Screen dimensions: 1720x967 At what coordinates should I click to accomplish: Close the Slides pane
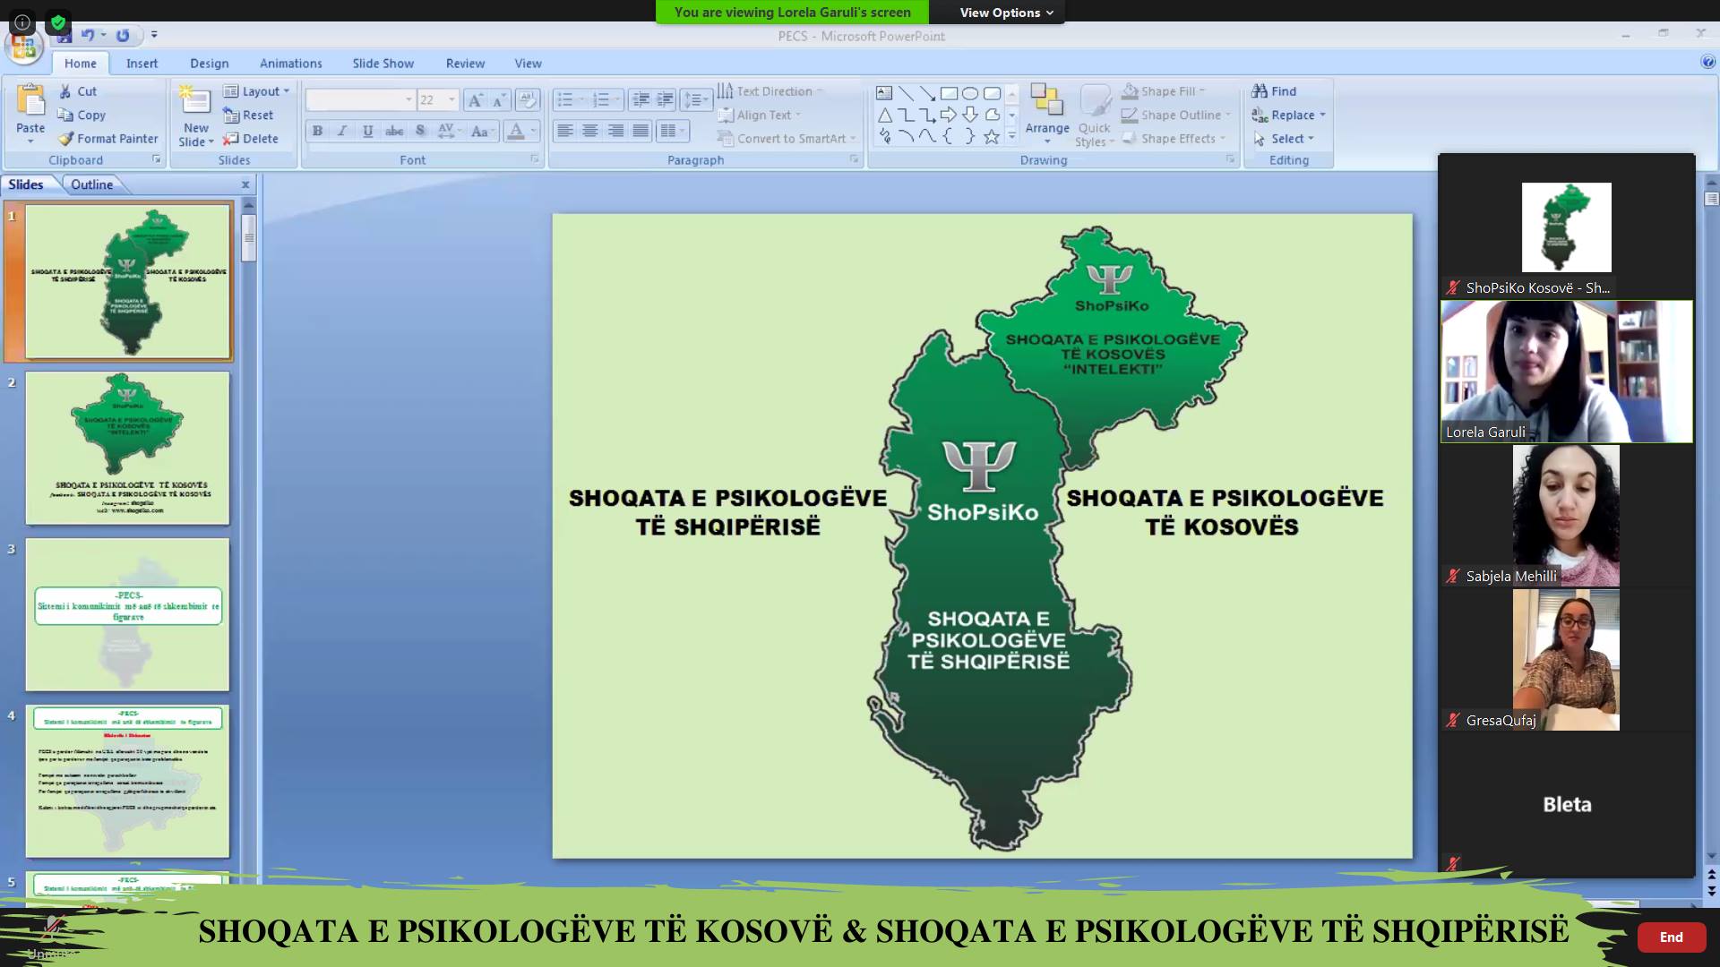coord(245,184)
